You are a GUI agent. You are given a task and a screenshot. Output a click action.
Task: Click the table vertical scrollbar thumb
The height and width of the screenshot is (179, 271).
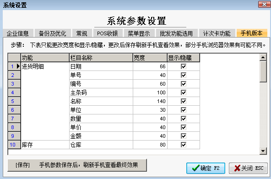coord(263,71)
